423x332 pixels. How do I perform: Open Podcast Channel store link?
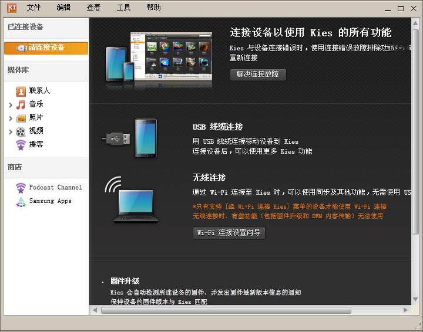pos(55,187)
